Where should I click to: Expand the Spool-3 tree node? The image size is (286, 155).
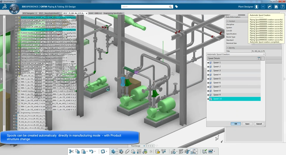[x=208, y=71]
